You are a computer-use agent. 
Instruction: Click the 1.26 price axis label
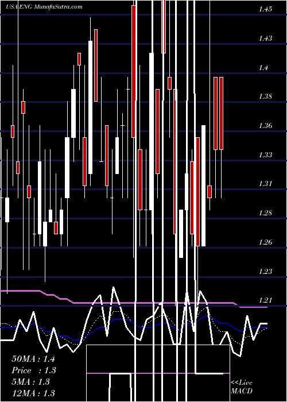coord(265,242)
